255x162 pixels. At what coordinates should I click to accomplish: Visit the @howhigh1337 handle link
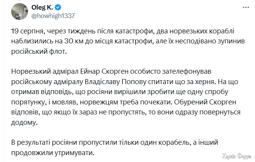click(53, 16)
